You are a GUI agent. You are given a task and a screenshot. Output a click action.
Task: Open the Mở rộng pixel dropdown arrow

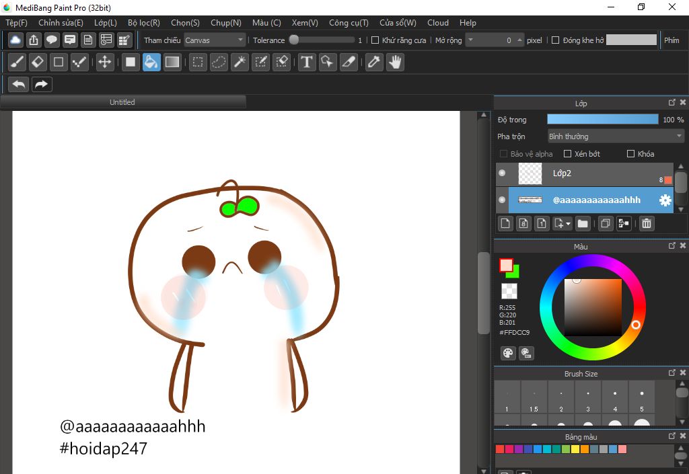coord(470,40)
